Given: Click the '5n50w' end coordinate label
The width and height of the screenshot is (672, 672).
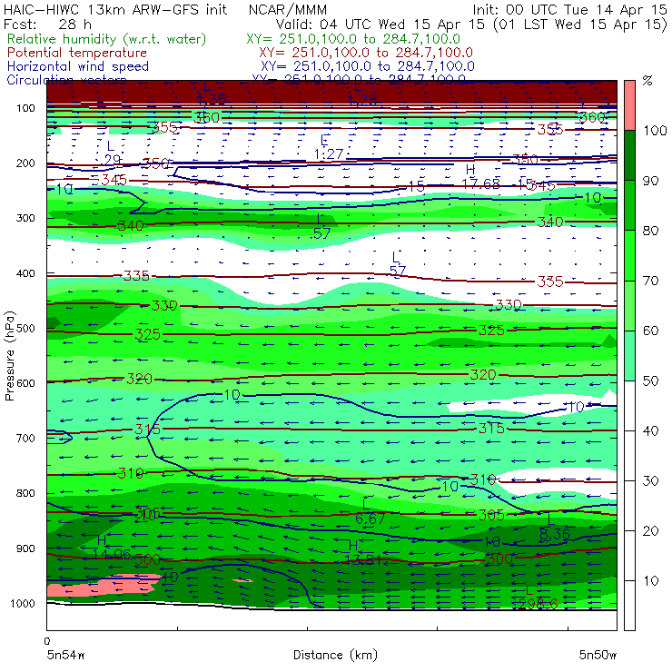Looking at the screenshot, I should point(598,656).
